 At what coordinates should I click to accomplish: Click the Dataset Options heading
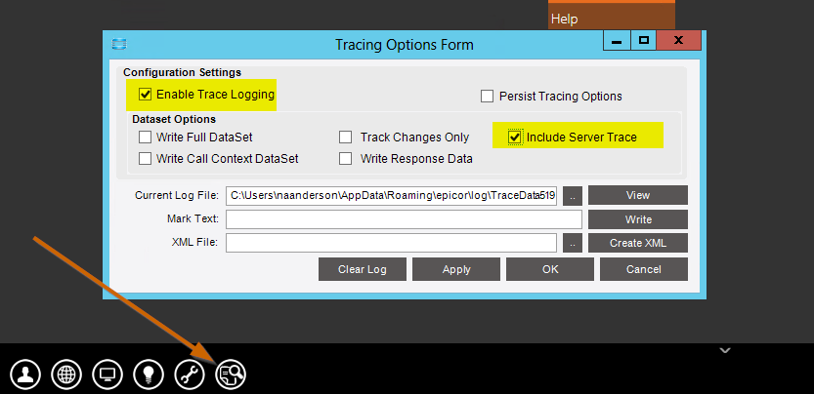tap(174, 119)
